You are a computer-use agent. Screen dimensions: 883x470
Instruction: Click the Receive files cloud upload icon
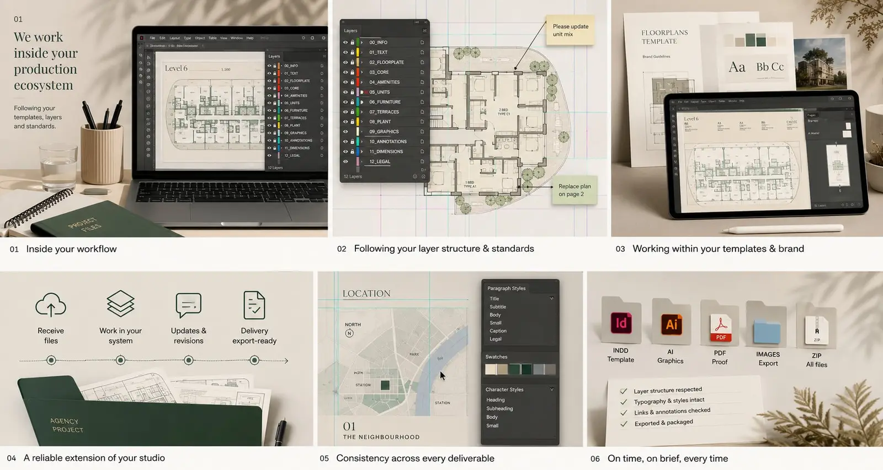tap(51, 305)
